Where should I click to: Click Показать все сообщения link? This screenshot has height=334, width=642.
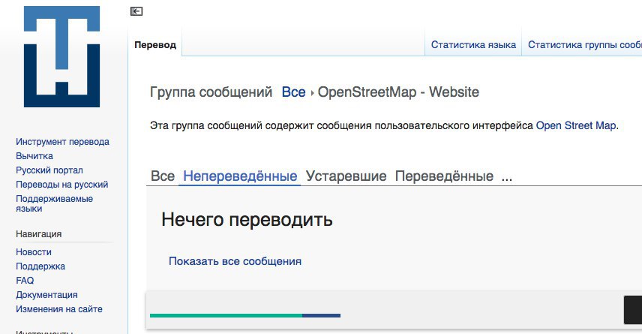coord(235,261)
